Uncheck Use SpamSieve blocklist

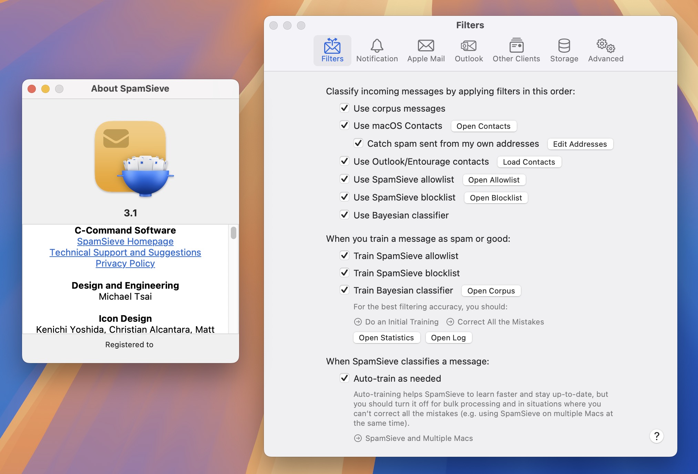click(x=345, y=197)
